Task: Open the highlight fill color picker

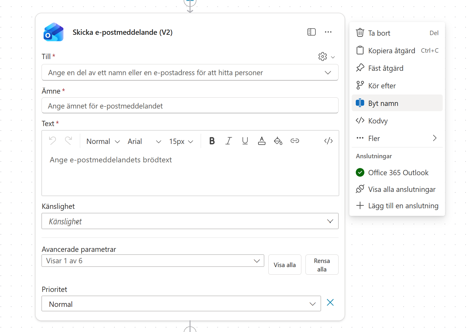Action: [278, 141]
